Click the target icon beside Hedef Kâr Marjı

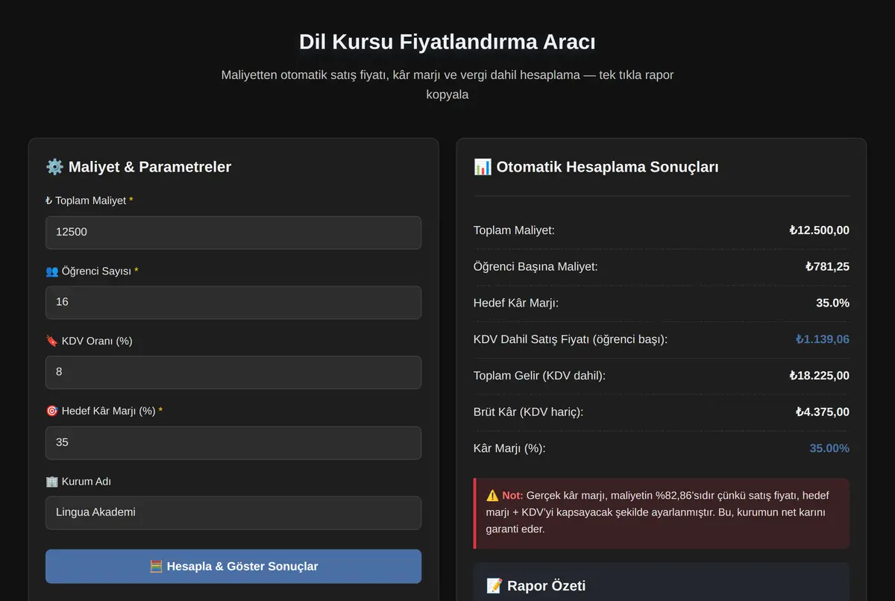[x=51, y=411]
